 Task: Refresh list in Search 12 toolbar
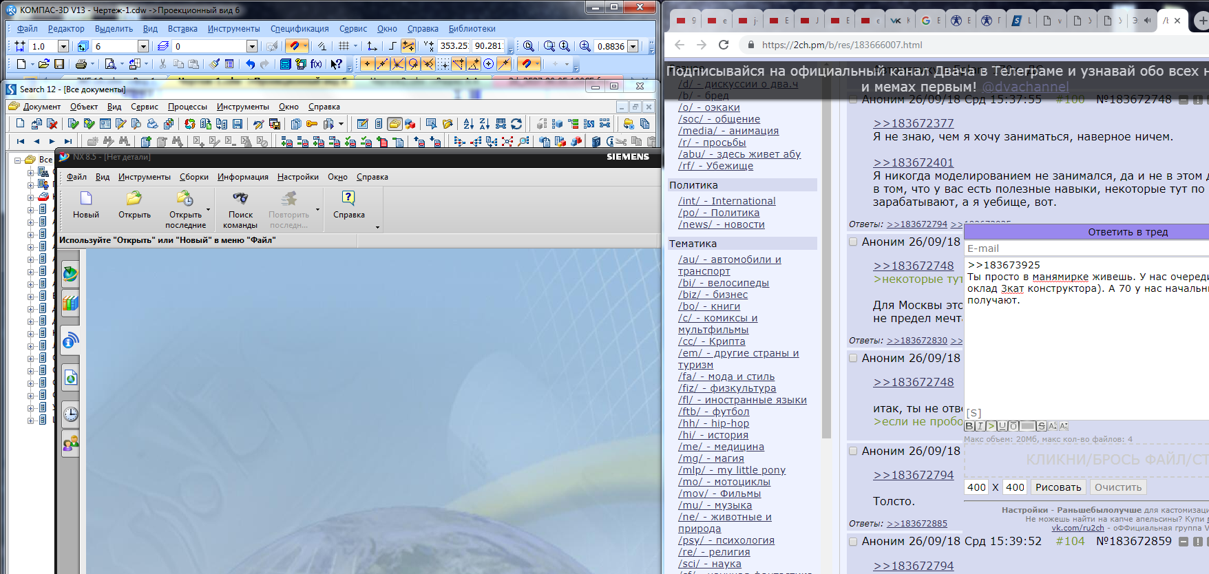point(516,124)
